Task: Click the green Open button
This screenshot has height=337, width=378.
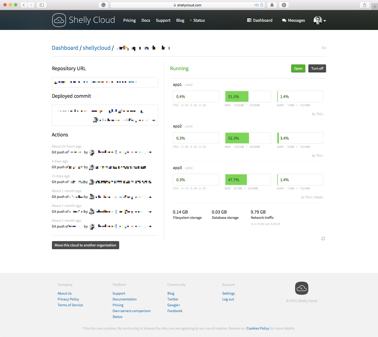Action: point(298,68)
